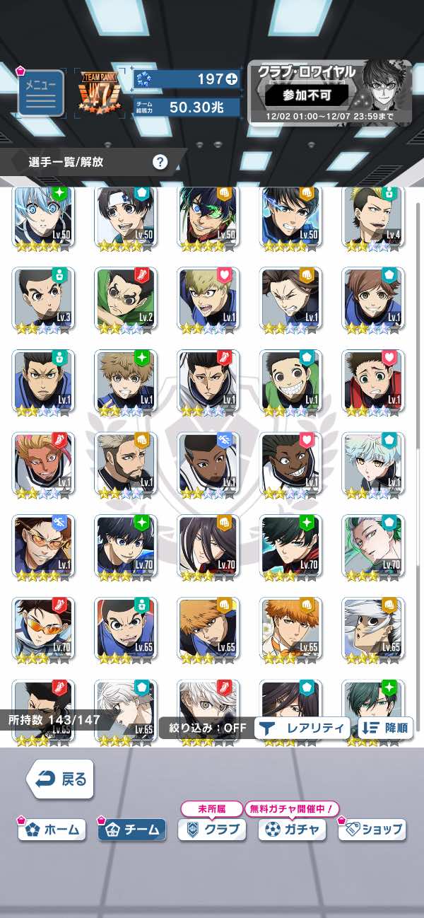Open the クラブ shield icon button
The width and height of the screenshot is (424, 918).
coord(212,829)
